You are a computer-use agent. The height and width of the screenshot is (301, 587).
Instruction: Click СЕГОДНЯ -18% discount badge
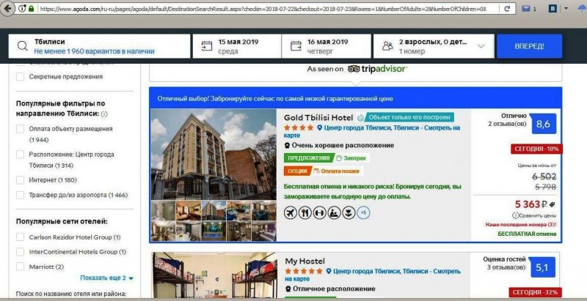coord(536,149)
